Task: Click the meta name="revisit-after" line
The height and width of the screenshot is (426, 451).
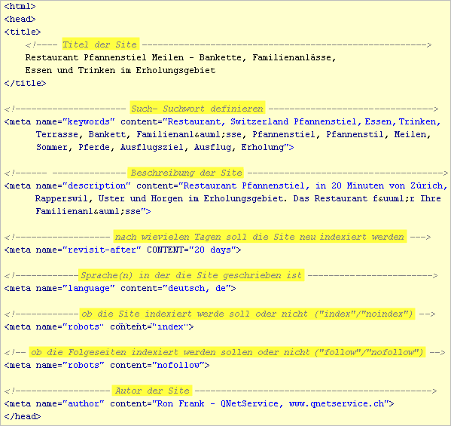Action: point(123,250)
